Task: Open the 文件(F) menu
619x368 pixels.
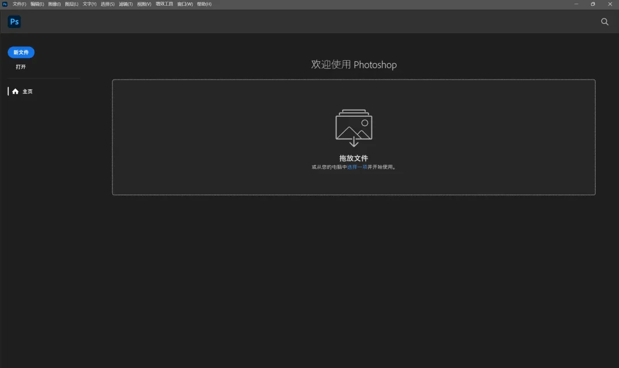Action: coord(19,4)
